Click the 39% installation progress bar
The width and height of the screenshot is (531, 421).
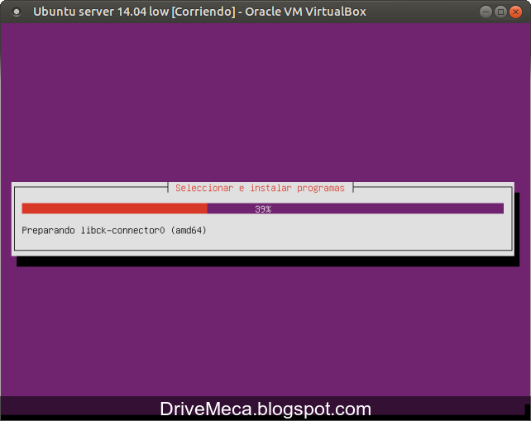coord(263,208)
